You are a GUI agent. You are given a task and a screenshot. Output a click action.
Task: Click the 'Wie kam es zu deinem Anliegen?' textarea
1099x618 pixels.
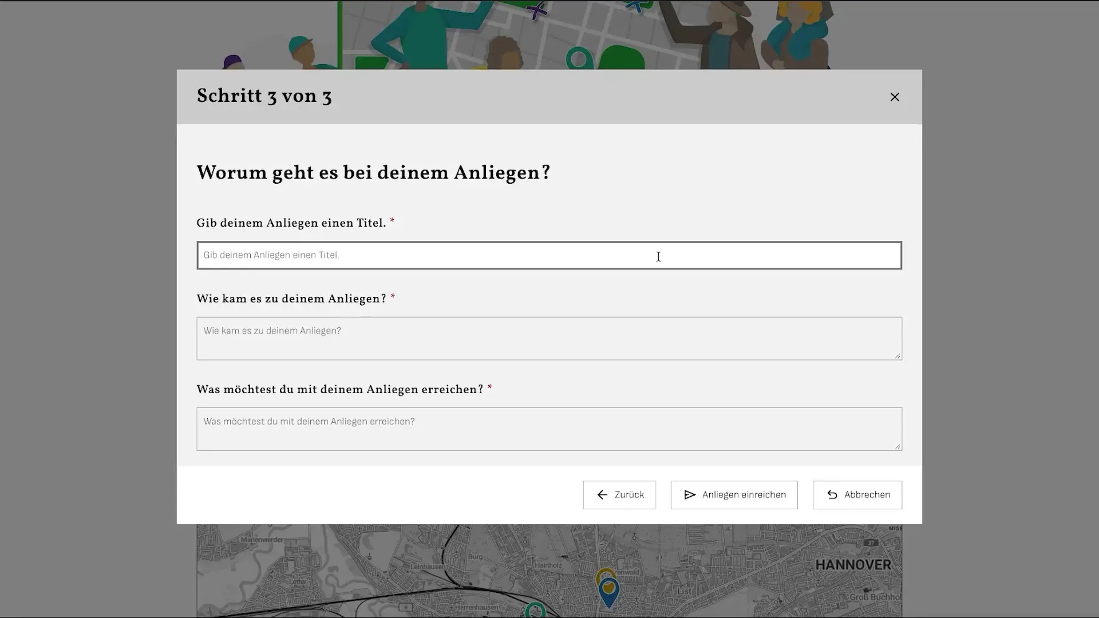[549, 338]
